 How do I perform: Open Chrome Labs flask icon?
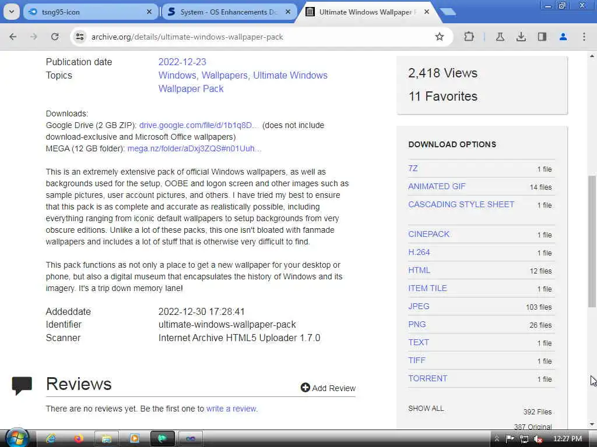[x=500, y=37]
